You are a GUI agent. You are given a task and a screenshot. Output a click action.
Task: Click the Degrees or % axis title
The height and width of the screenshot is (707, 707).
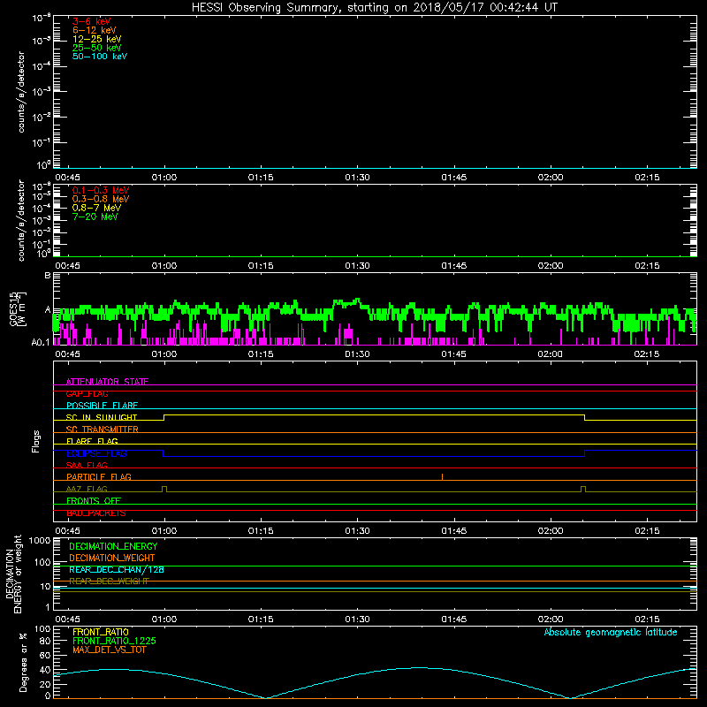pos(23,662)
